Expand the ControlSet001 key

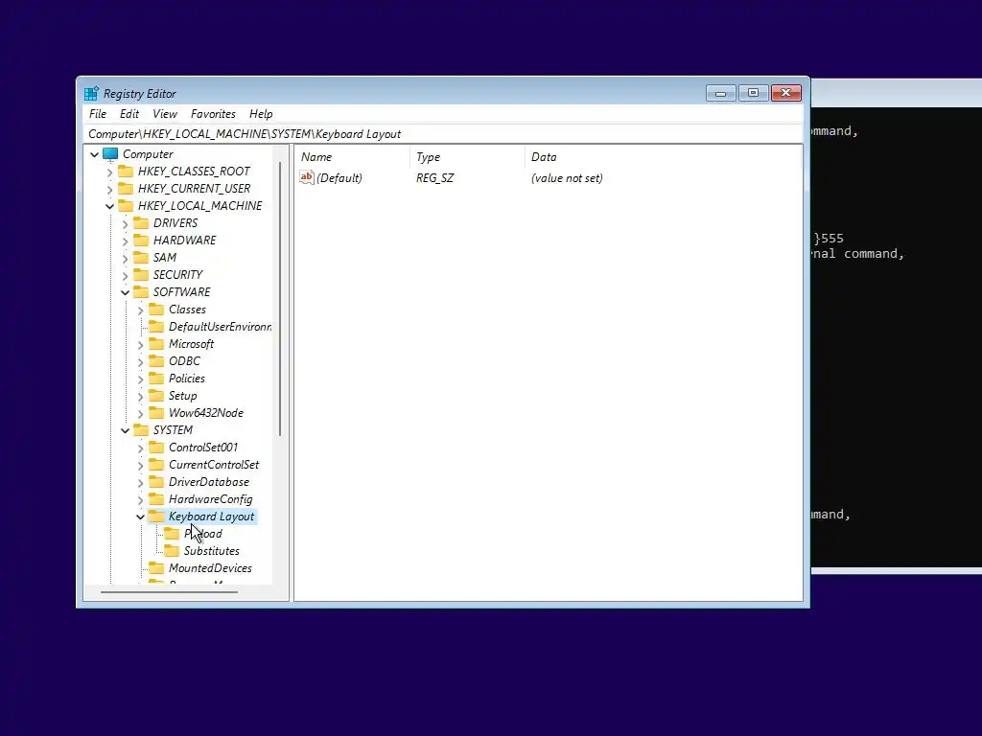click(x=141, y=448)
